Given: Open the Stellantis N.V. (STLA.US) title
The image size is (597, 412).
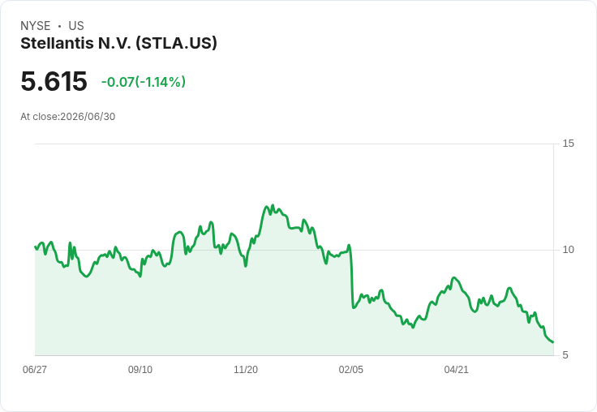Looking at the screenshot, I should pyautogui.click(x=118, y=43).
